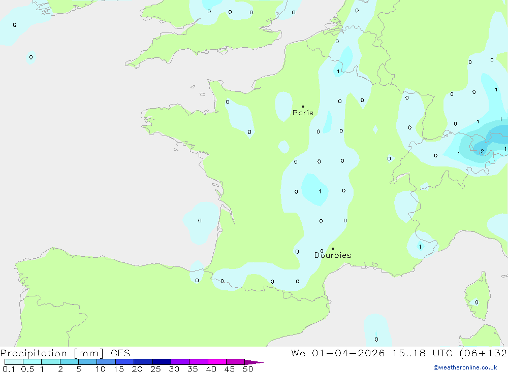Pick the 15–20 mm legend swatch

pos(125,362)
